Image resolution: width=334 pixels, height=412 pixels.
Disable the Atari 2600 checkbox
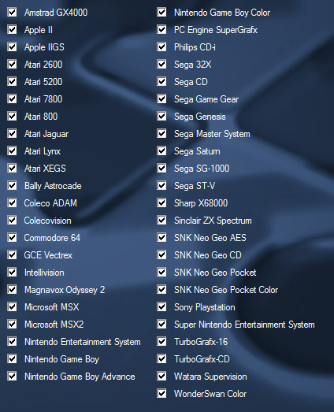pyautogui.click(x=12, y=64)
